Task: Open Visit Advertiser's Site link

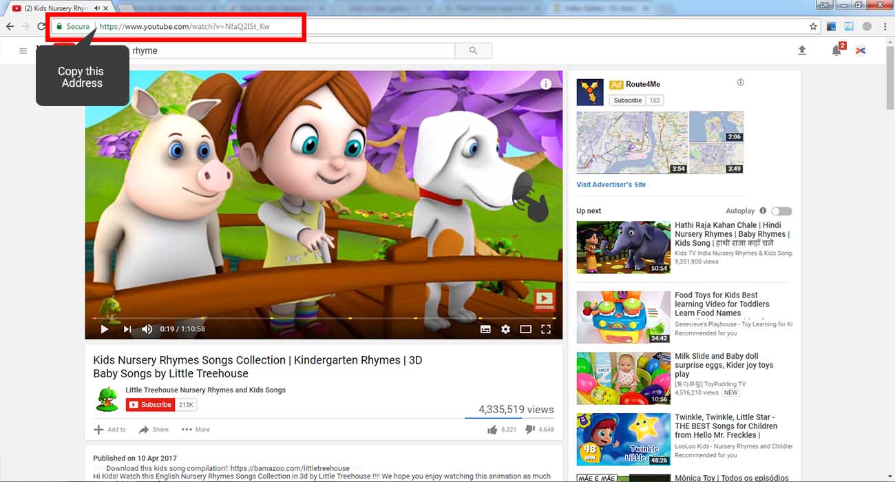Action: 611,185
